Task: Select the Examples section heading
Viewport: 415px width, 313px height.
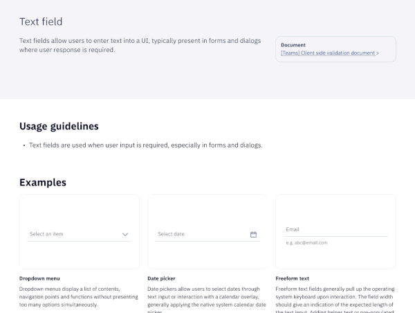Action: pyautogui.click(x=43, y=182)
